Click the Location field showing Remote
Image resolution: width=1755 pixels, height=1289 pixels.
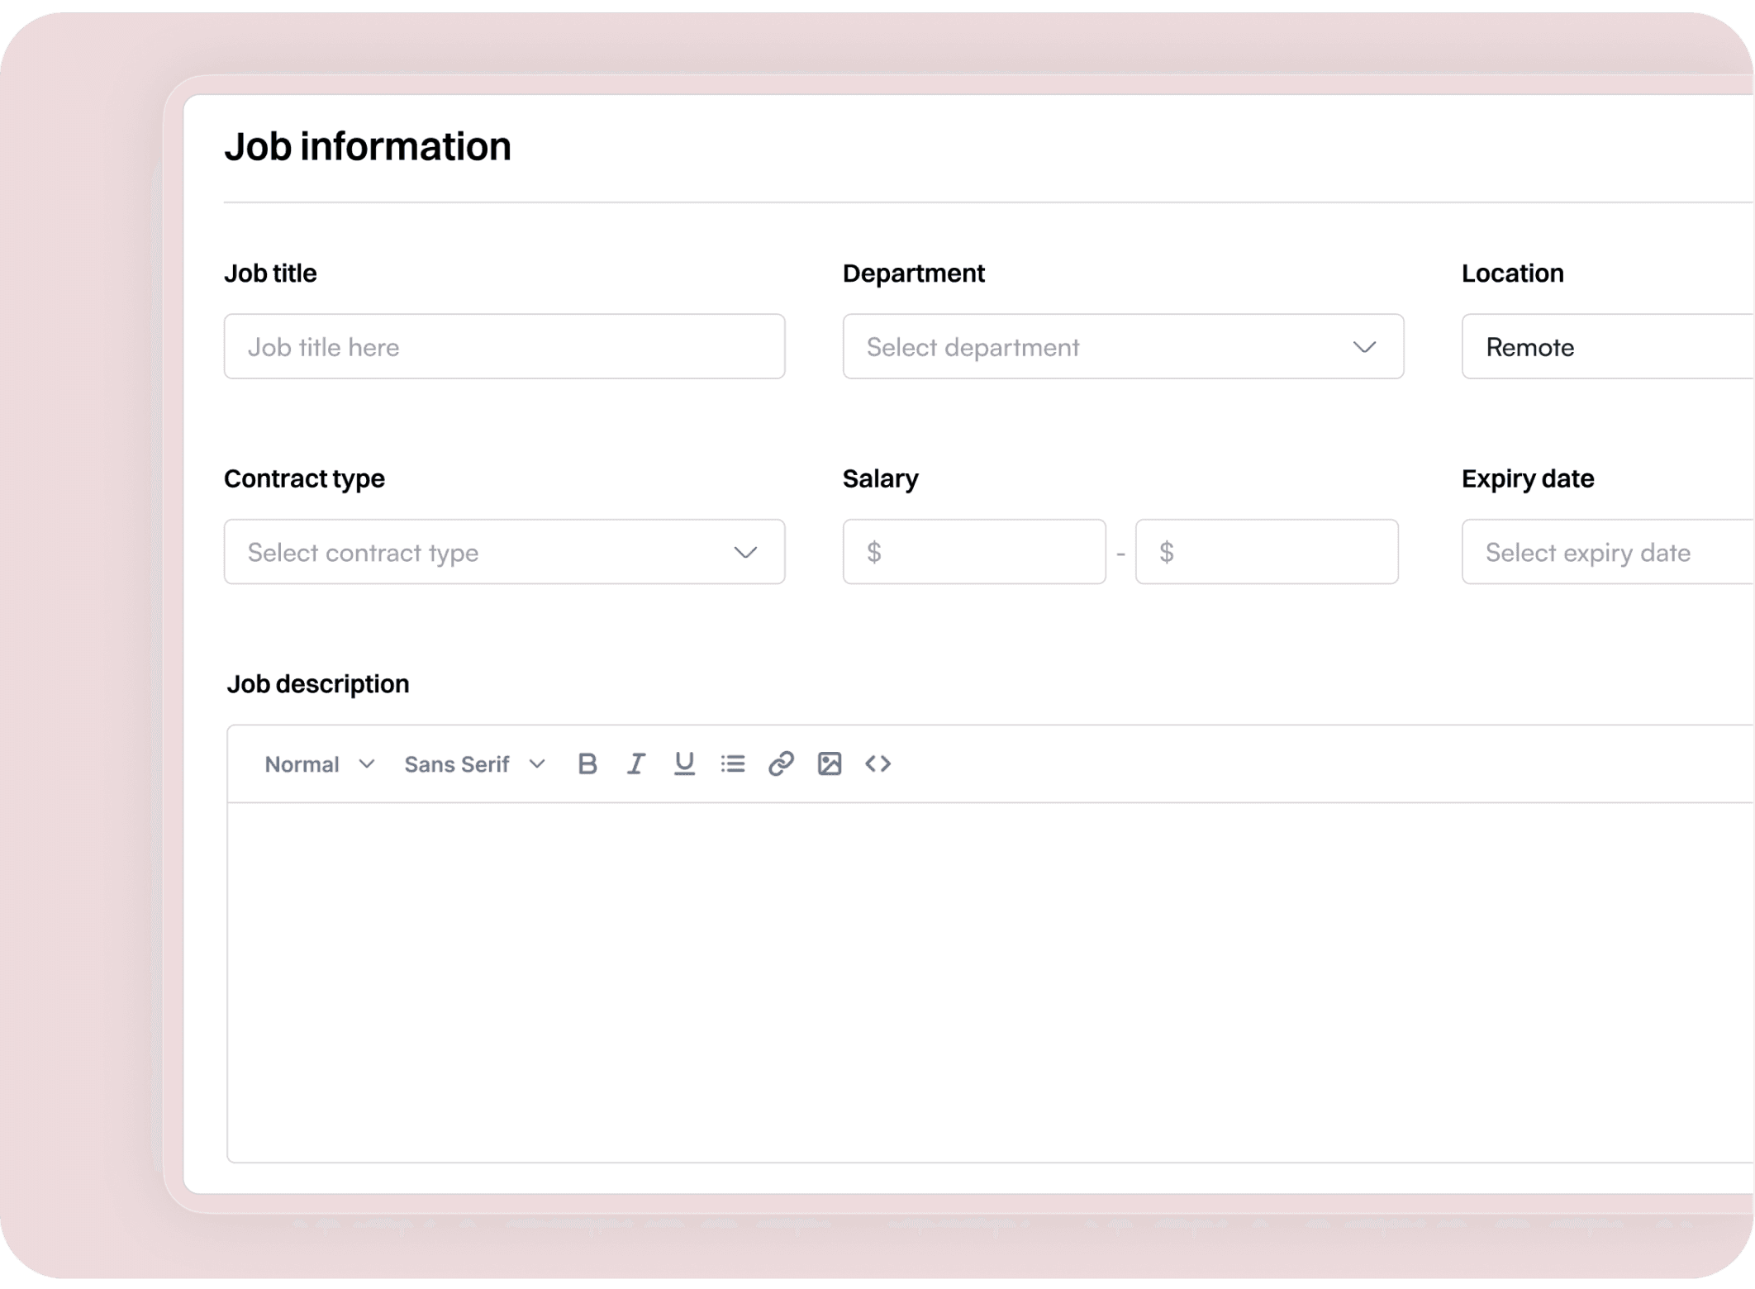(x=1607, y=347)
